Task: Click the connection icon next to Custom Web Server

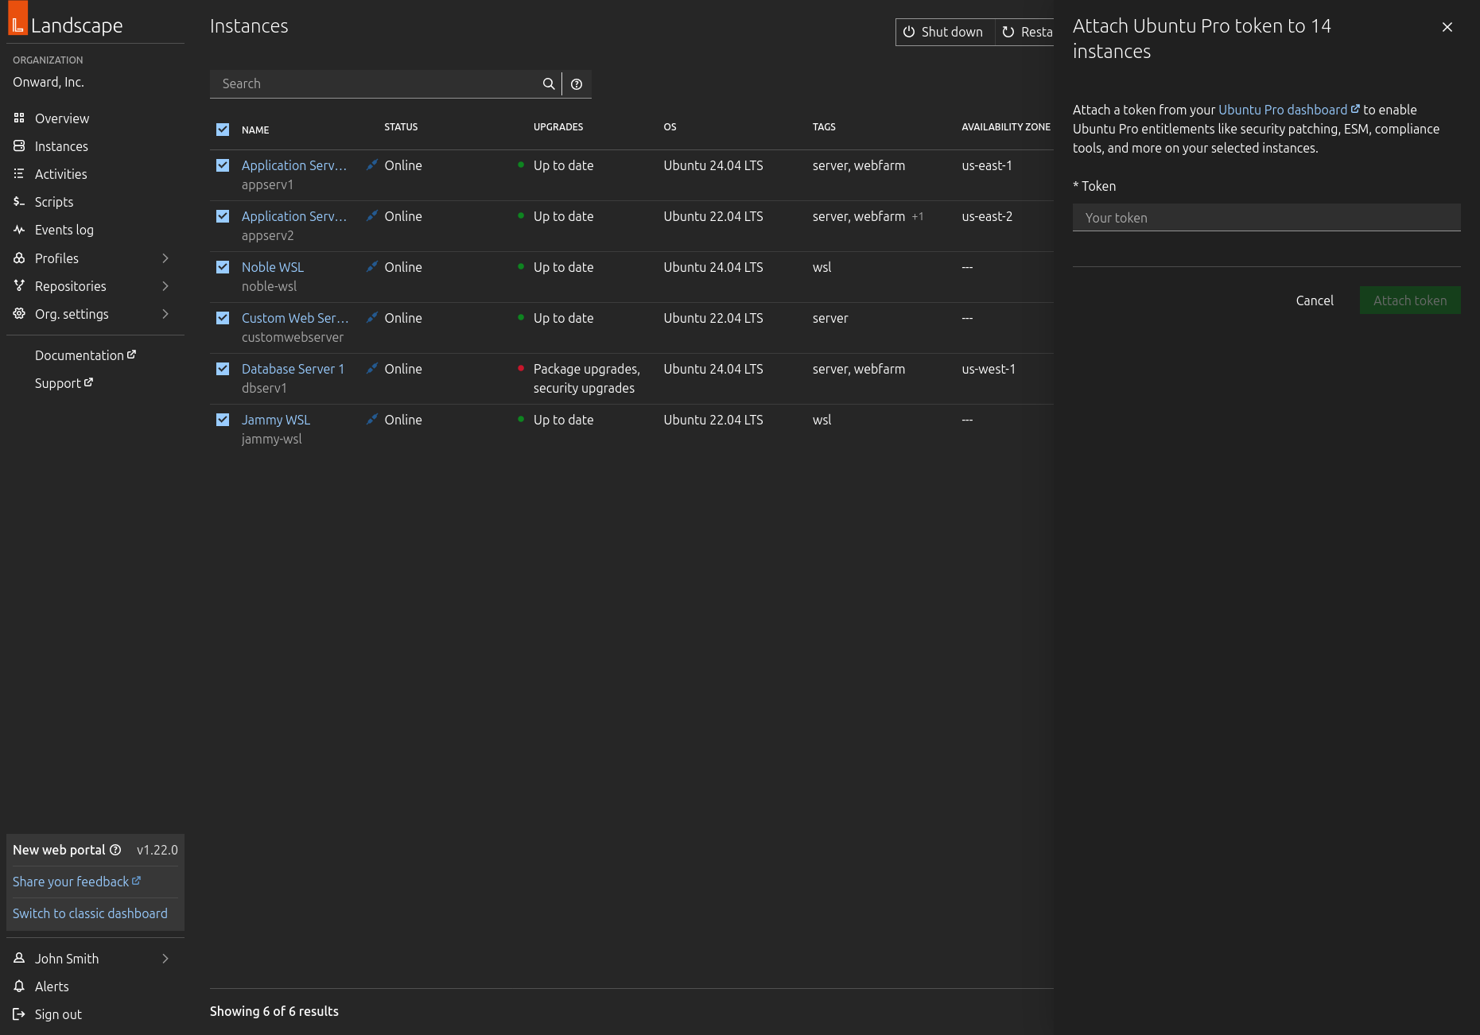Action: click(371, 318)
